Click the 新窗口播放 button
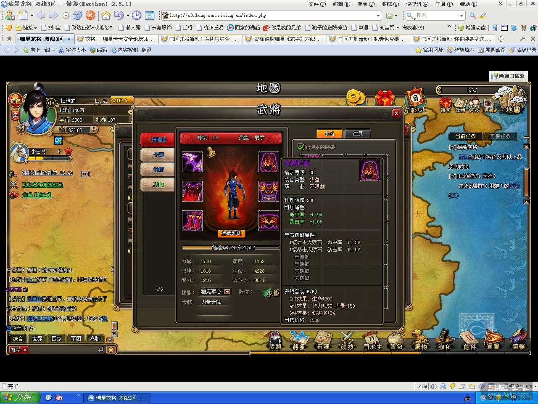This screenshot has width=538, height=404. point(508,76)
